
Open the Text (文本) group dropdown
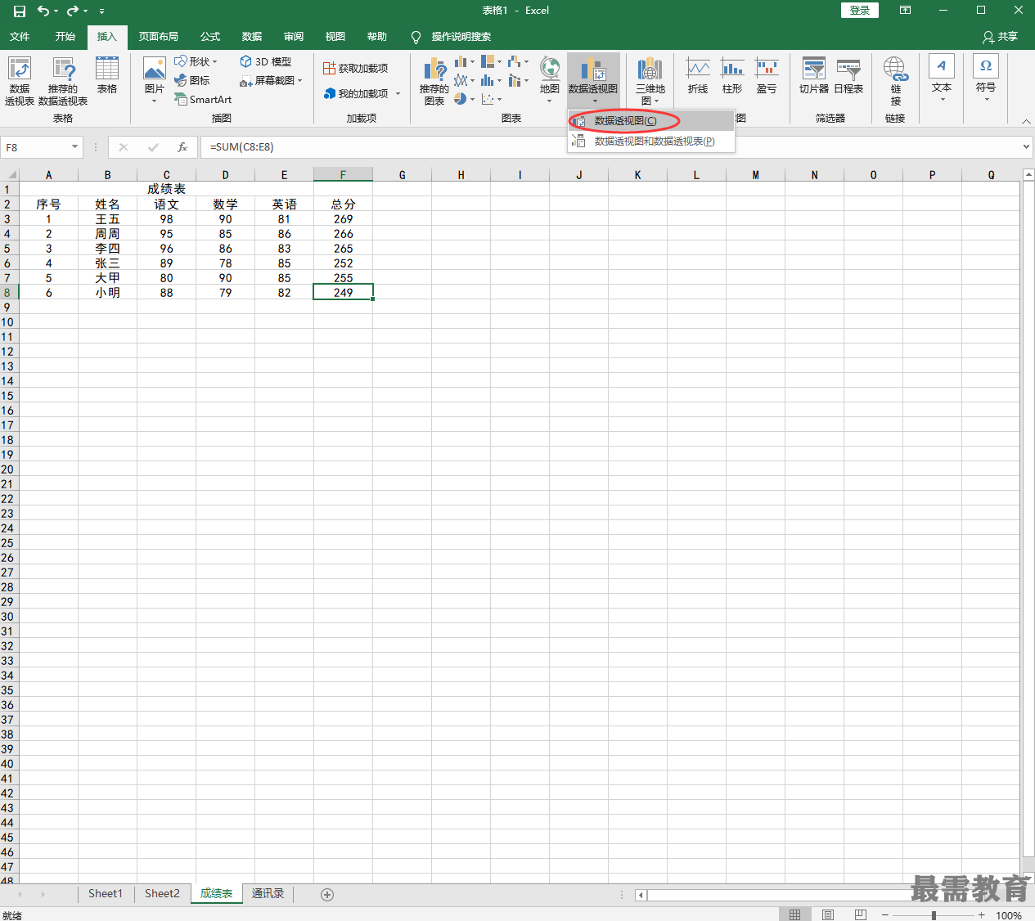942,79
